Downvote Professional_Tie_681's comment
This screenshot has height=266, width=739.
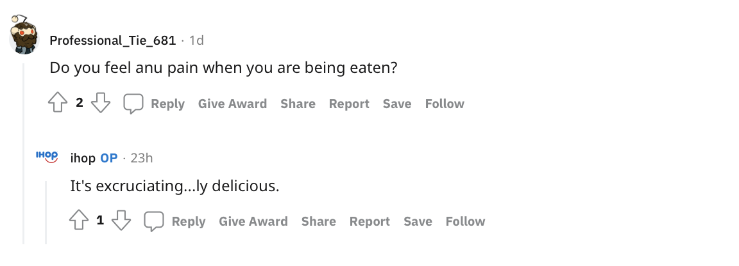(x=101, y=104)
